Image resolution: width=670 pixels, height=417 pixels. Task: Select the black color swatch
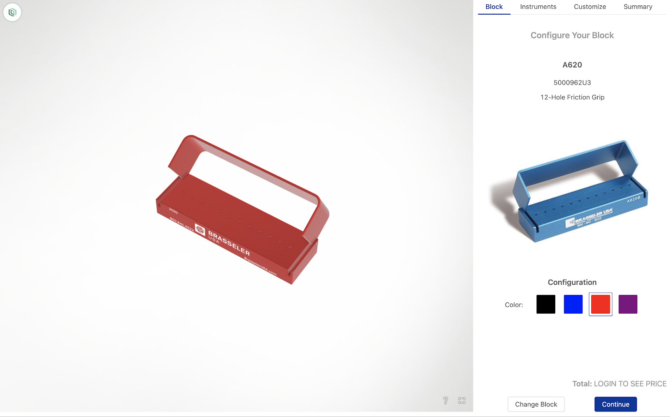pyautogui.click(x=546, y=304)
